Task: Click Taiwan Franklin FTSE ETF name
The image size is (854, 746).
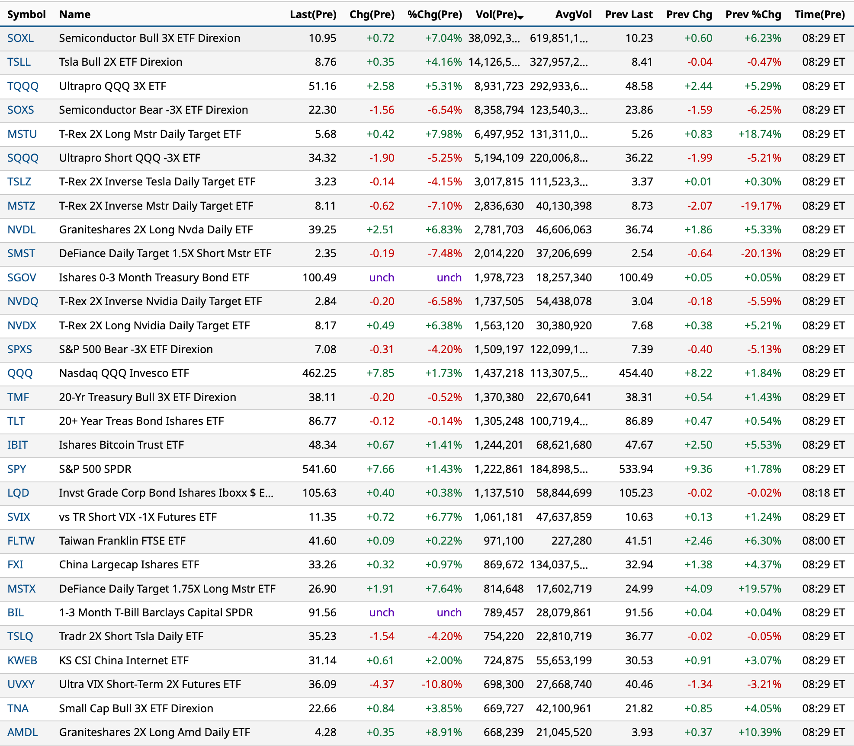Action: 122,541
